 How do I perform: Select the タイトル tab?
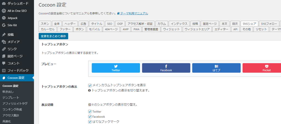point(97,23)
